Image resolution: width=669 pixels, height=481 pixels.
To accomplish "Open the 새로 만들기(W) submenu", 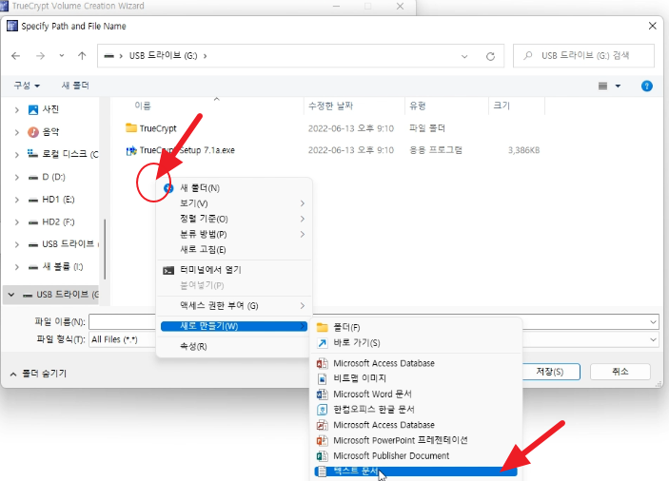I will coord(234,326).
